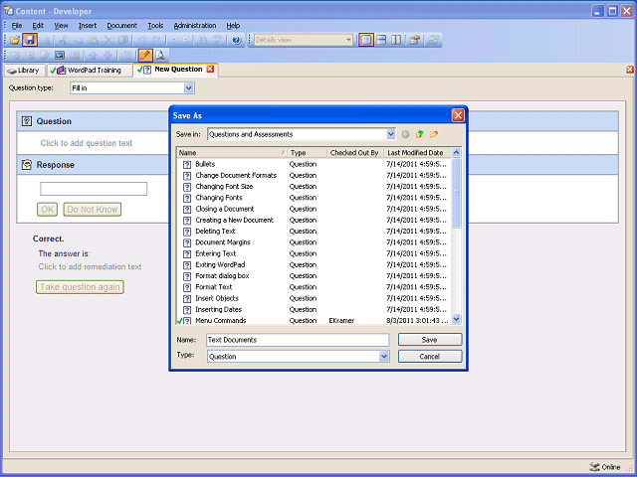Open the File menu
The width and height of the screenshot is (637, 477).
(x=17, y=26)
